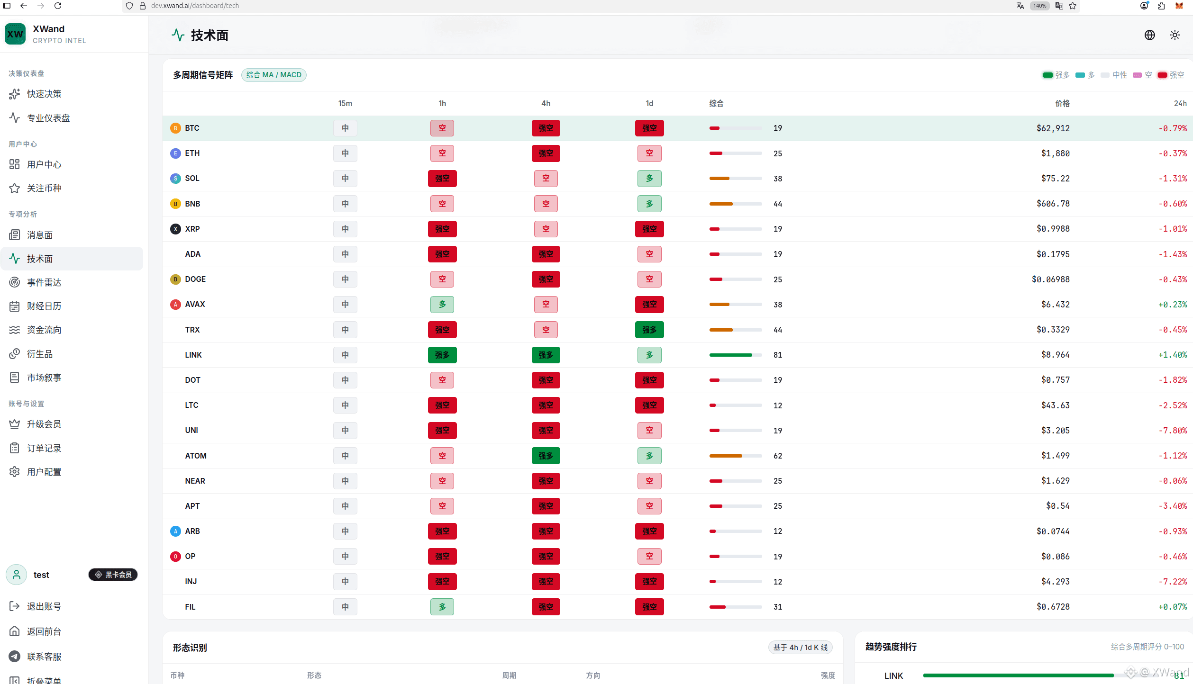Click ATOM 4h 强多 signal cell
Screen dimensions: 1193x684
(546, 456)
